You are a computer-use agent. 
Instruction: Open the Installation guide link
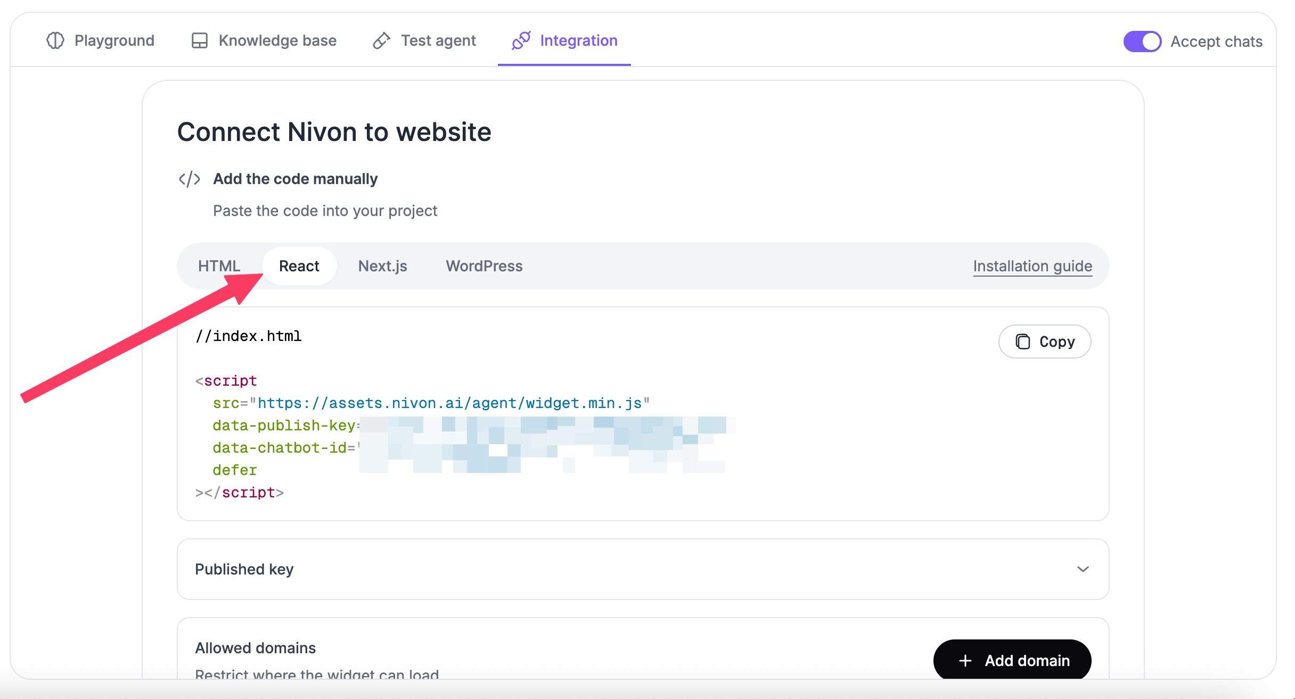click(1032, 266)
